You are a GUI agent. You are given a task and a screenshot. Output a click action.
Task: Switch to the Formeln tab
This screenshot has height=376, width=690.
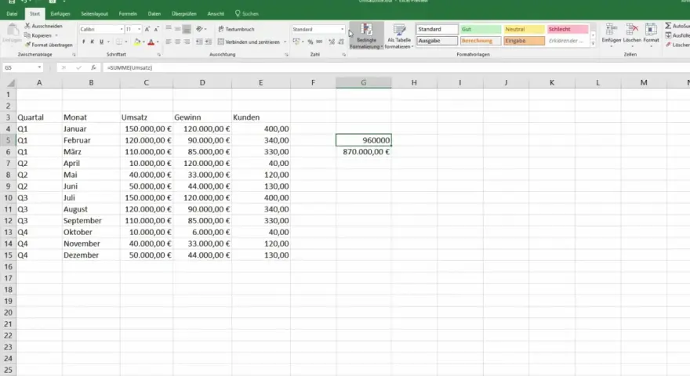128,13
